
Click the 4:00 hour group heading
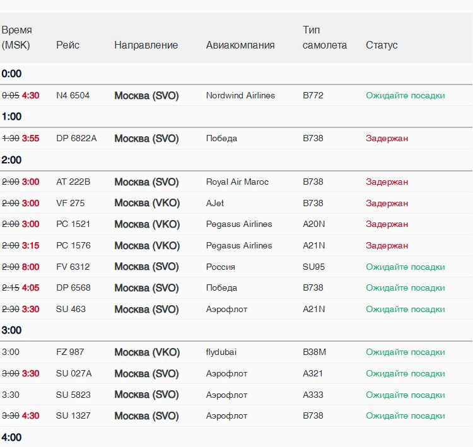11,438
